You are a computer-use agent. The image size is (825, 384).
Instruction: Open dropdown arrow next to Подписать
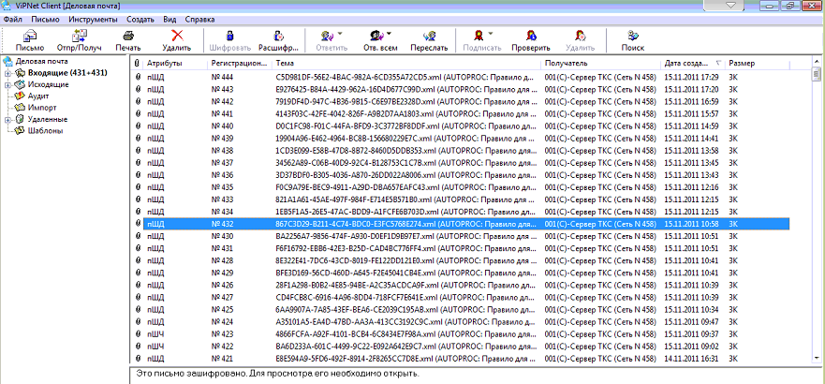coord(491,35)
